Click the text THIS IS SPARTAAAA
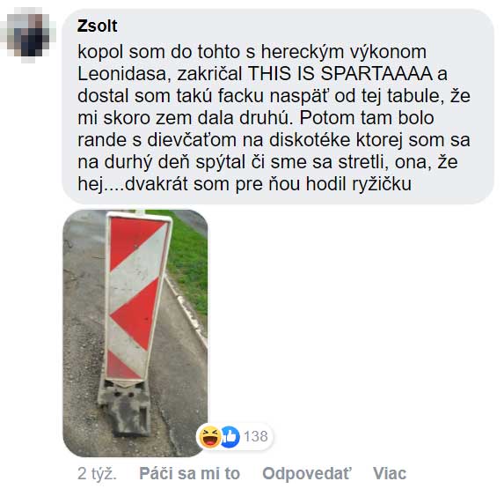 (340, 73)
